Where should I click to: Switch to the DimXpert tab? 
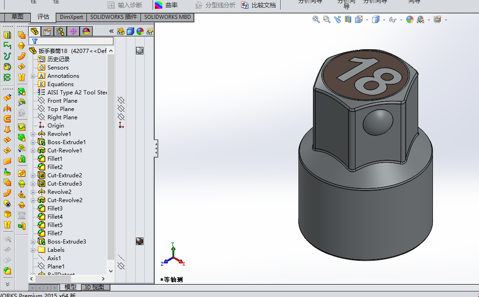tap(71, 17)
